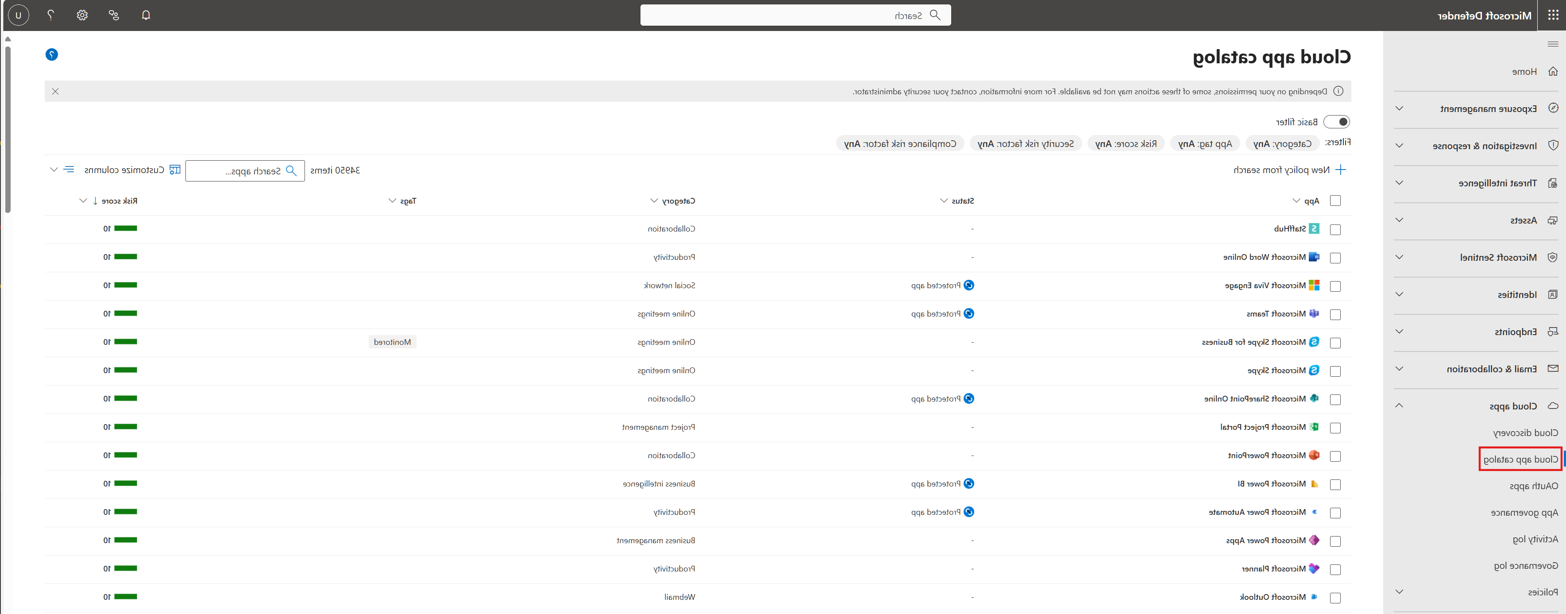This screenshot has height=614, width=1566.
Task: Tick the select-all apps checkbox
Action: 1335,201
